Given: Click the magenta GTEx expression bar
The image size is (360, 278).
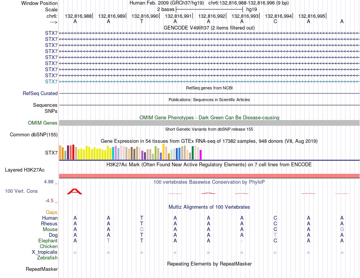Looking at the screenshot, I should point(201,155).
